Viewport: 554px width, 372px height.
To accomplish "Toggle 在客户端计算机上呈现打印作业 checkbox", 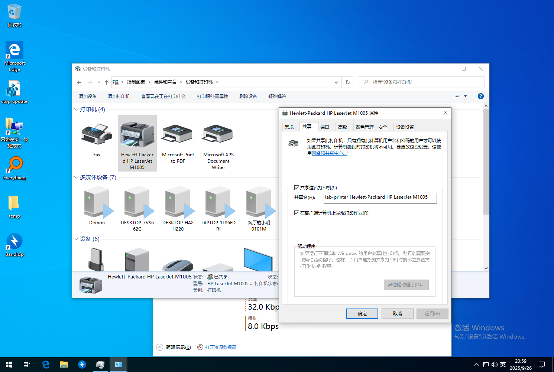I will [297, 213].
